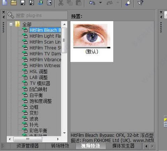Image resolution: width=167 pixels, height=151 pixels.
Task: Select HitFilm TV Damage plug-in
Action: [x=45, y=54]
